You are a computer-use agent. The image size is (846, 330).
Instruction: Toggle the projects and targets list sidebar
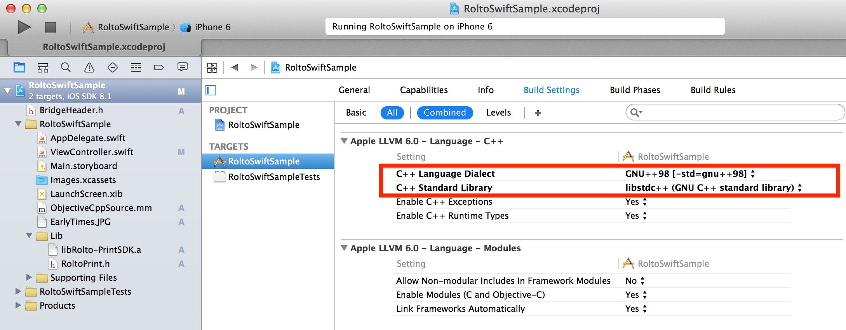tap(211, 90)
